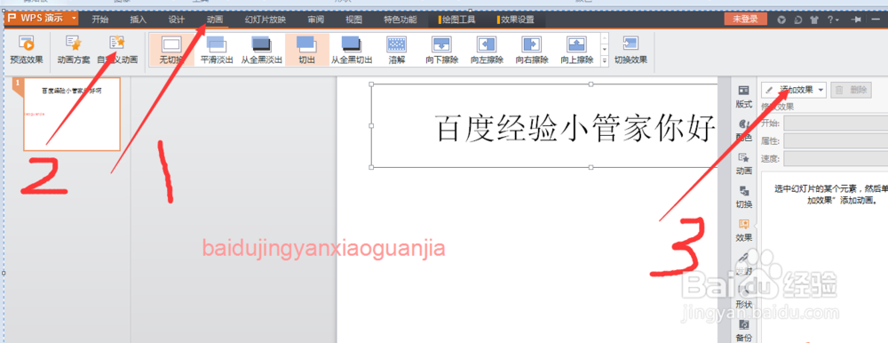Open the Layout (版式) side panel
The width and height of the screenshot is (888, 343).
pyautogui.click(x=743, y=97)
